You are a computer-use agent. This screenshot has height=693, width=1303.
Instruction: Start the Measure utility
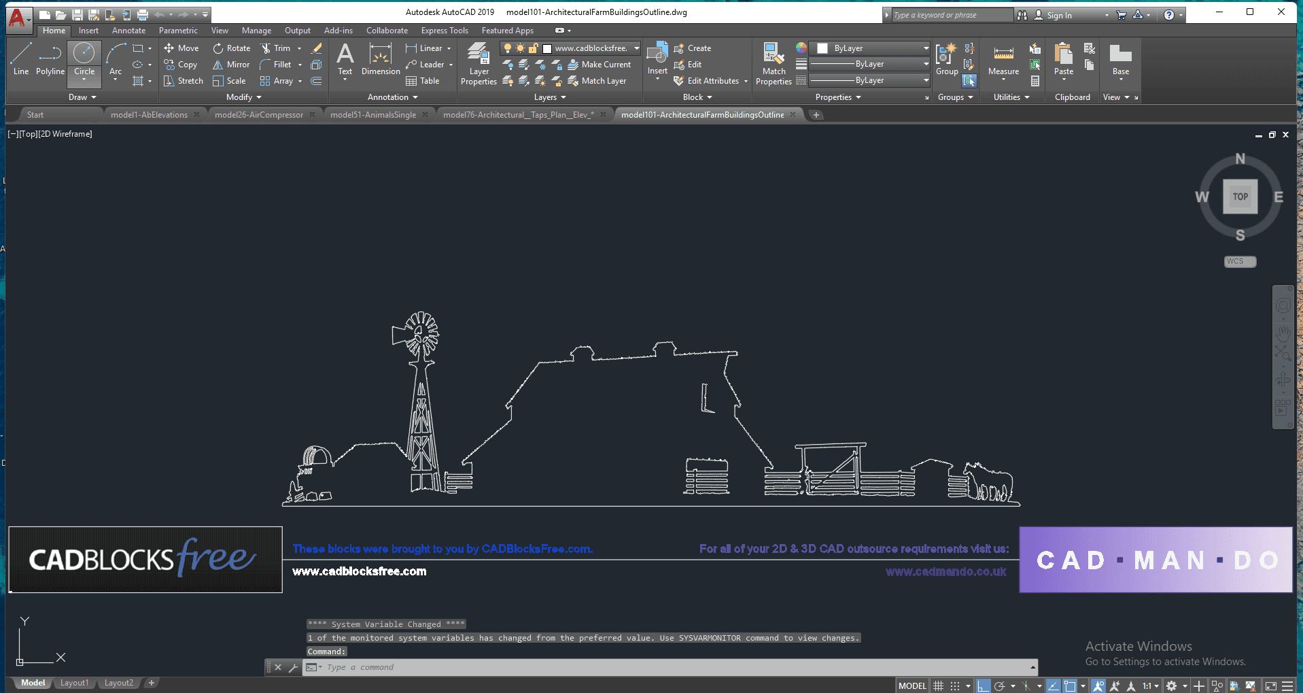[1003, 61]
